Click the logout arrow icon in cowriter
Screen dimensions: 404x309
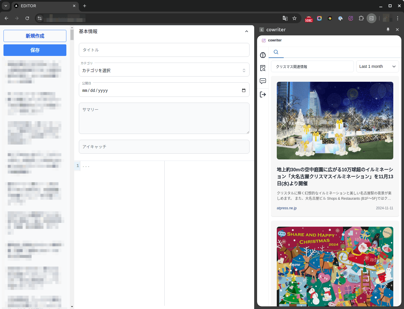pos(263,94)
